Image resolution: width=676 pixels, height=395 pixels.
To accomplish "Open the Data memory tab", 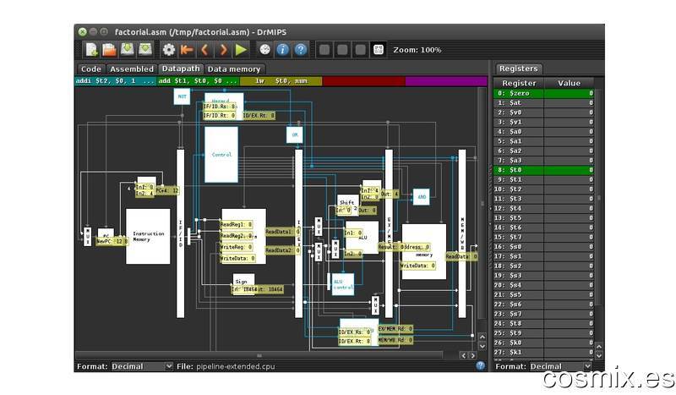I will pos(234,69).
